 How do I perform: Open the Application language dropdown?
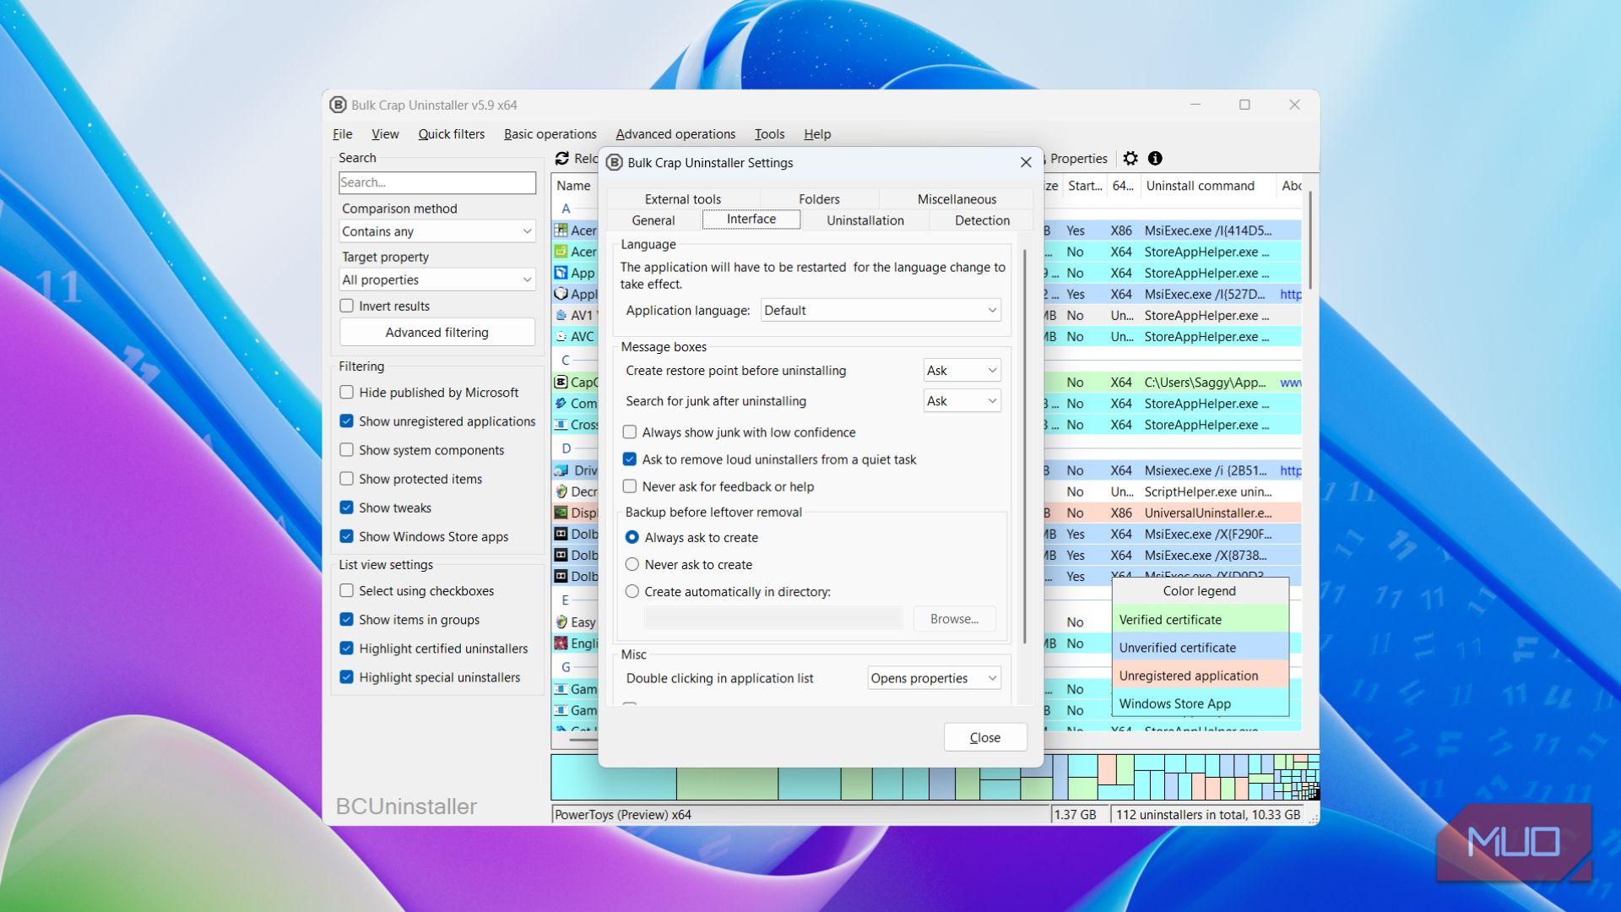click(881, 310)
